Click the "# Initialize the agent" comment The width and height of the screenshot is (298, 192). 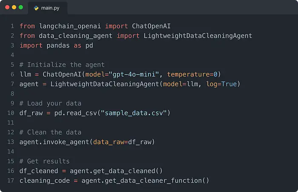62,65
